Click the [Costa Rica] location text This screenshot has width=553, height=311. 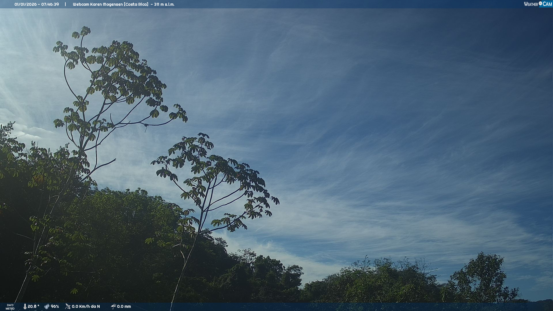136,4
